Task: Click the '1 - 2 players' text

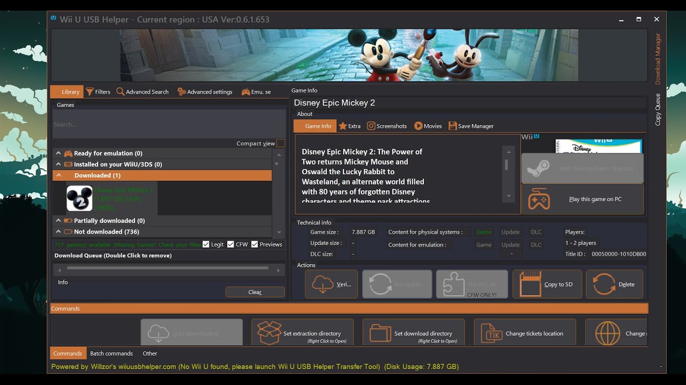Action: (x=580, y=243)
